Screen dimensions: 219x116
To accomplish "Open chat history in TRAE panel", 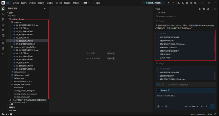I will (x=204, y=9).
